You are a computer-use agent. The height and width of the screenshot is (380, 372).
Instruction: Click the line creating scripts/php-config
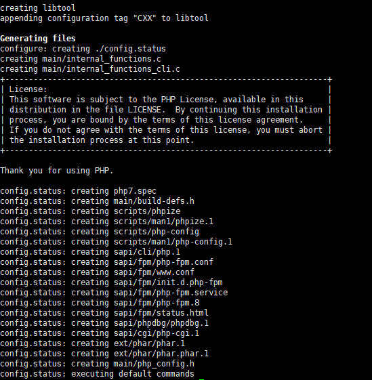click(x=100, y=232)
